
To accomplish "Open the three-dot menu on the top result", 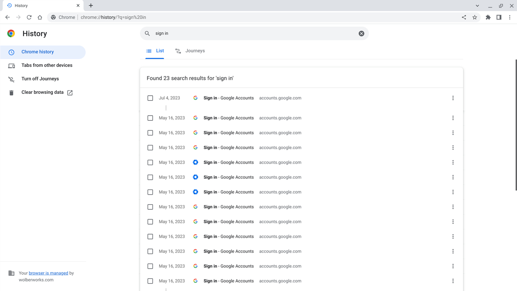I will pyautogui.click(x=453, y=98).
